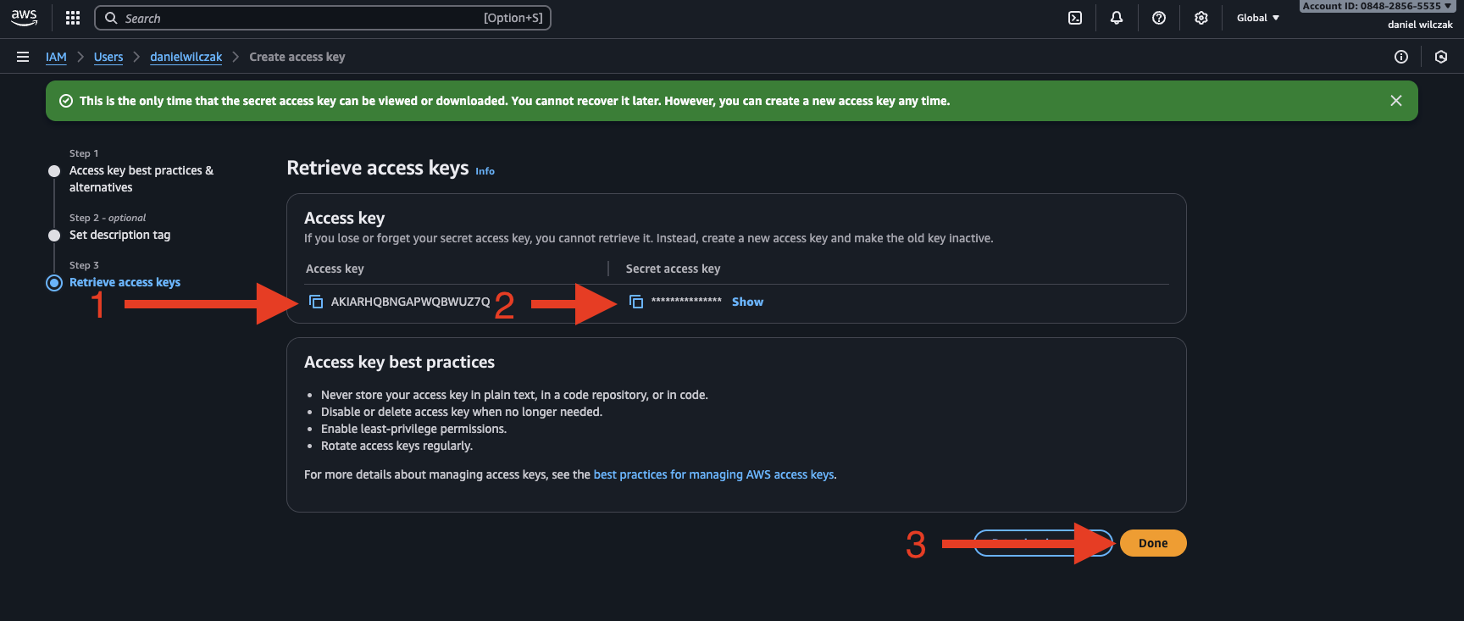Viewport: 1464px width, 621px height.
Task: Copy the access key ID
Action: point(316,302)
